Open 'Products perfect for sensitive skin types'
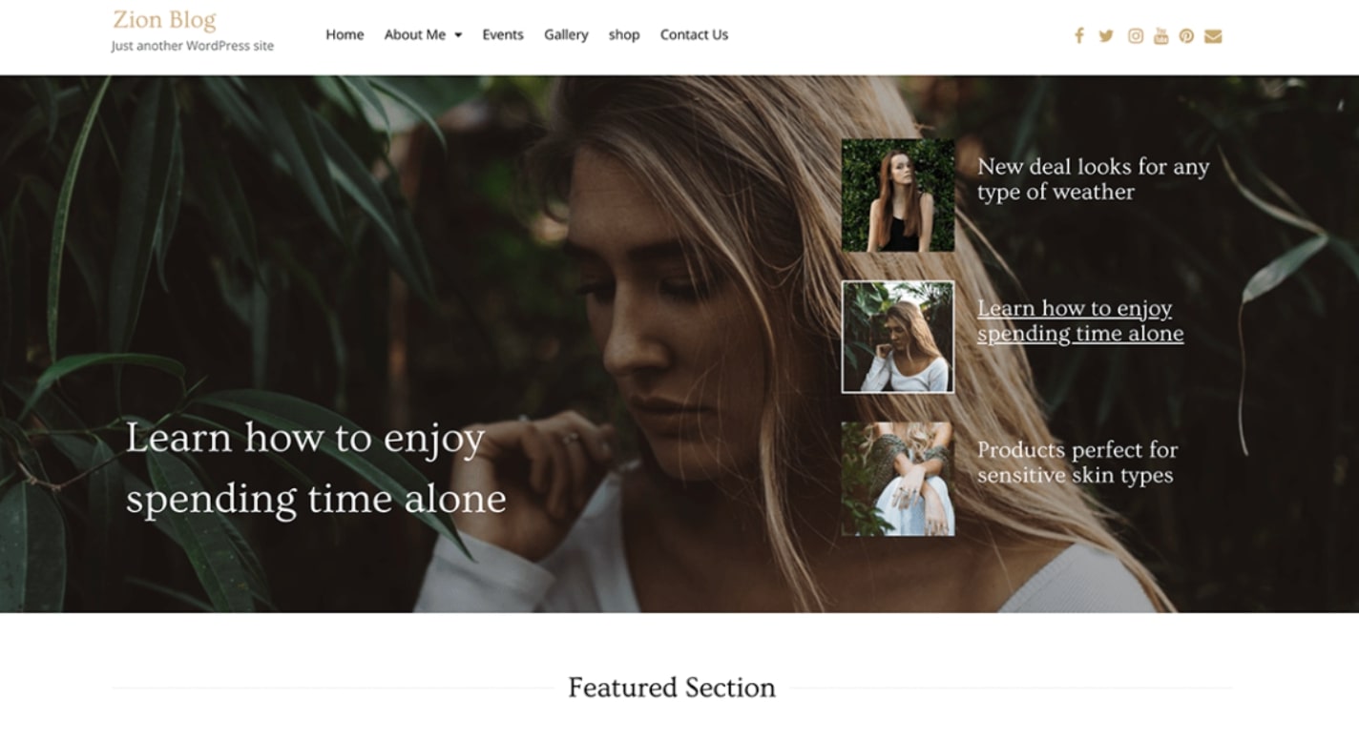 1077,462
